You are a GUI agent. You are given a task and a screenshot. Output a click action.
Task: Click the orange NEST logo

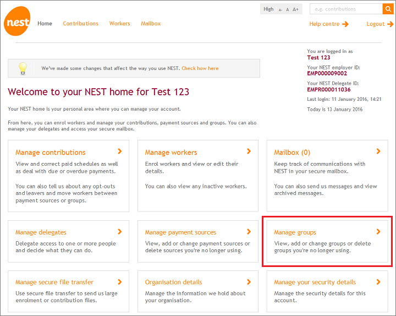(17, 21)
